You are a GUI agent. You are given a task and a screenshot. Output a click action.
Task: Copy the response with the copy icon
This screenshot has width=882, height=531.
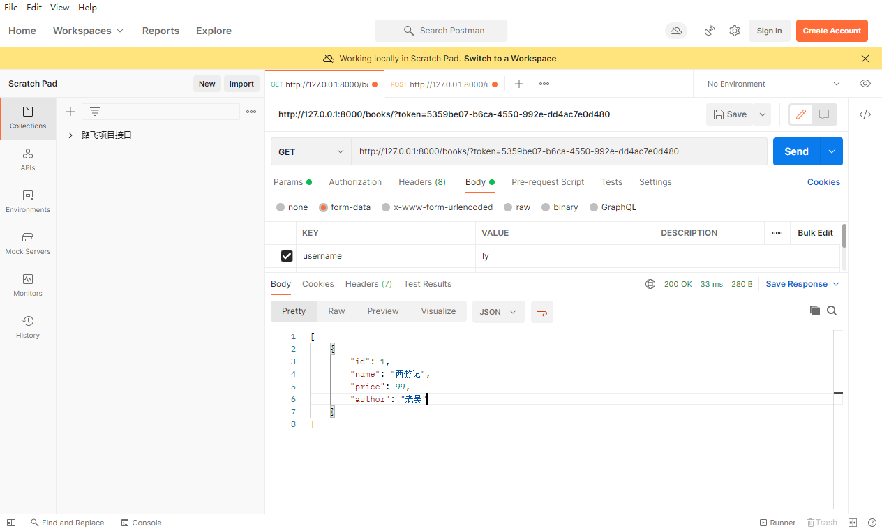coord(814,311)
